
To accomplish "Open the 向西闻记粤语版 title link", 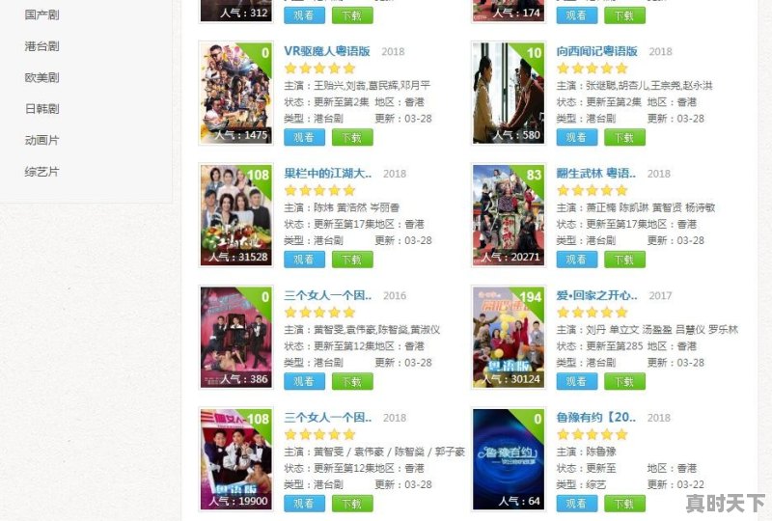I will tap(596, 51).
